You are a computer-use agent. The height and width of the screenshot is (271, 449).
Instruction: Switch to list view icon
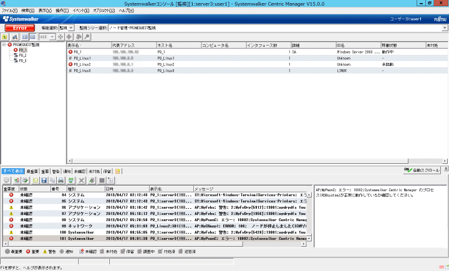[x=32, y=37]
